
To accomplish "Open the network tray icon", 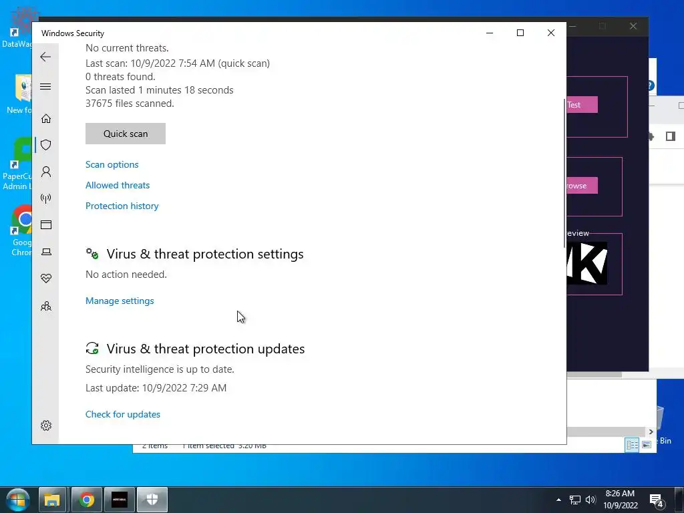I will [x=575, y=500].
